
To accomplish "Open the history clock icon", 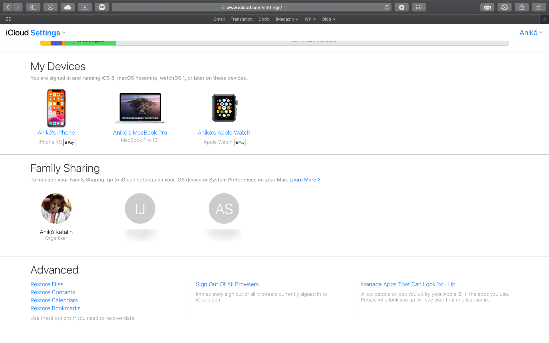I will coord(51,7).
